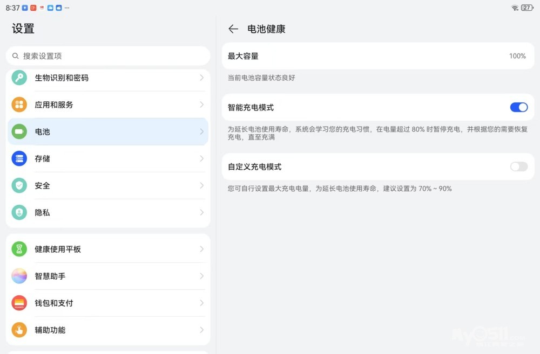Click the blue storage icon
The image size is (540, 354).
[x=19, y=158]
